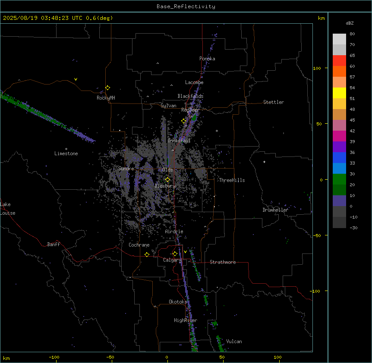Click the Calgary city label
This screenshot has height=363, width=372.
(x=172, y=260)
